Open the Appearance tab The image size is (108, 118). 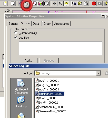62,24
